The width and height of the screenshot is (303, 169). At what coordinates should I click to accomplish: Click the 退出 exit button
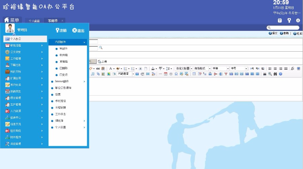(x=78, y=30)
